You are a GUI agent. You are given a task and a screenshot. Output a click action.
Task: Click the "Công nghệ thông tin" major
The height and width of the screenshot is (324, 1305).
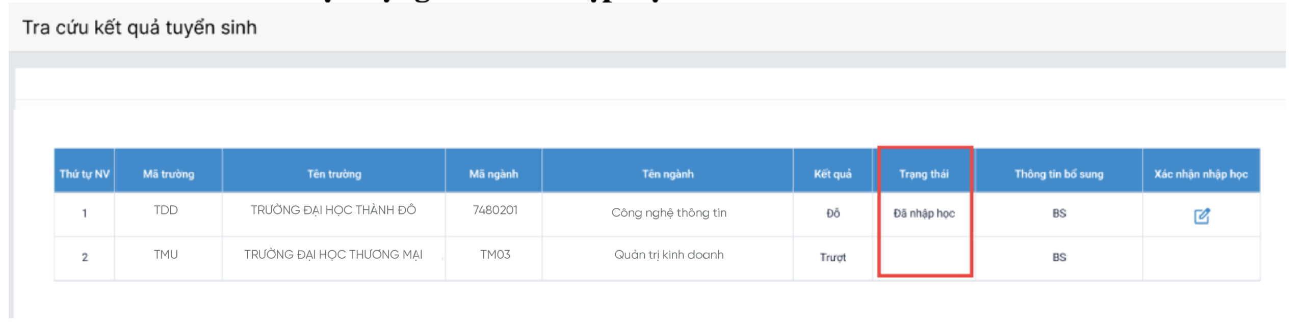669,213
